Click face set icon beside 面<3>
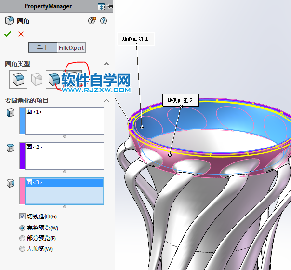The height and width of the screenshot is (270, 291). [11, 183]
